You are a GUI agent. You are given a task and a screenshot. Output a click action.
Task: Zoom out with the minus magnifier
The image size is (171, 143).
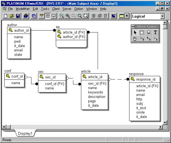coord(62,16)
